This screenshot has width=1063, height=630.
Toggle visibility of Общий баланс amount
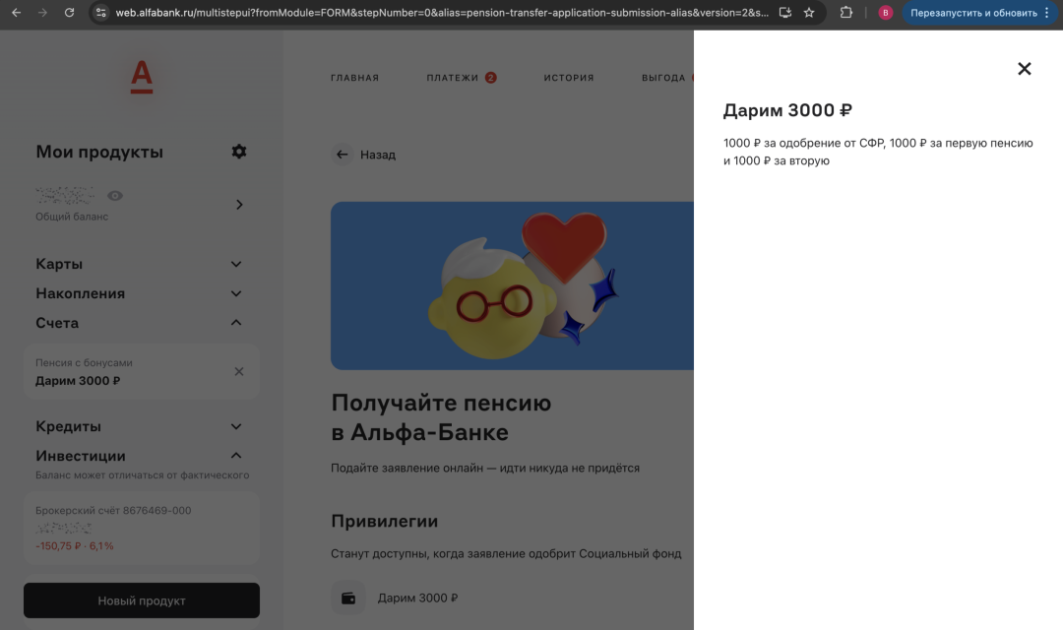115,195
